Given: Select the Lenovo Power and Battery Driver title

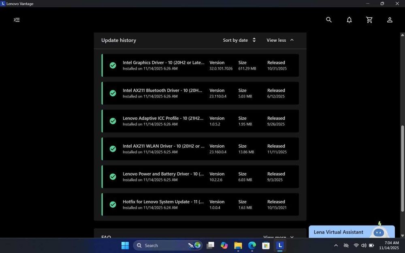Looking at the screenshot, I should (x=163, y=174).
